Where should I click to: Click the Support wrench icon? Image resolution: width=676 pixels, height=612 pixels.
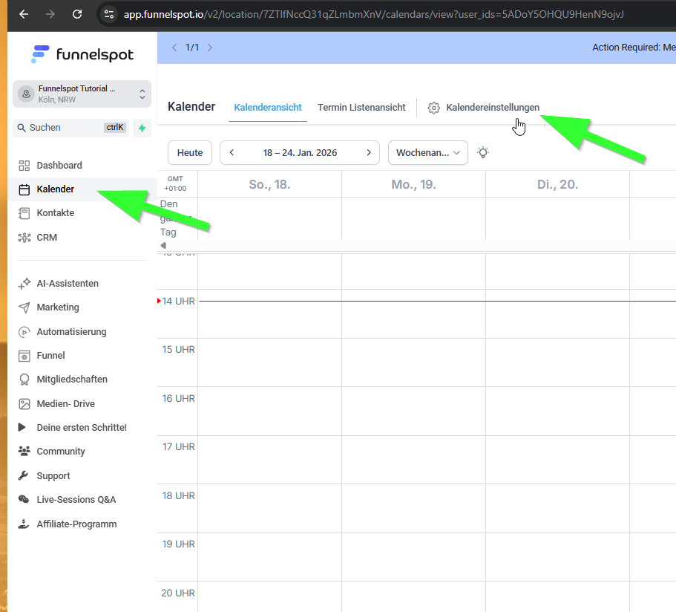23,475
